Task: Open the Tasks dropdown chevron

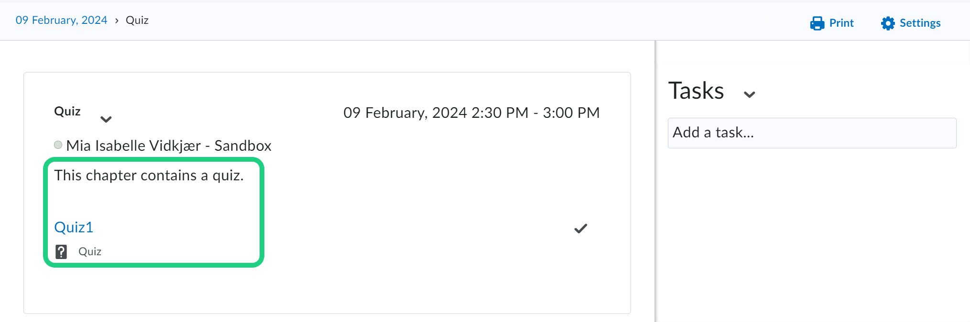Action: point(749,94)
